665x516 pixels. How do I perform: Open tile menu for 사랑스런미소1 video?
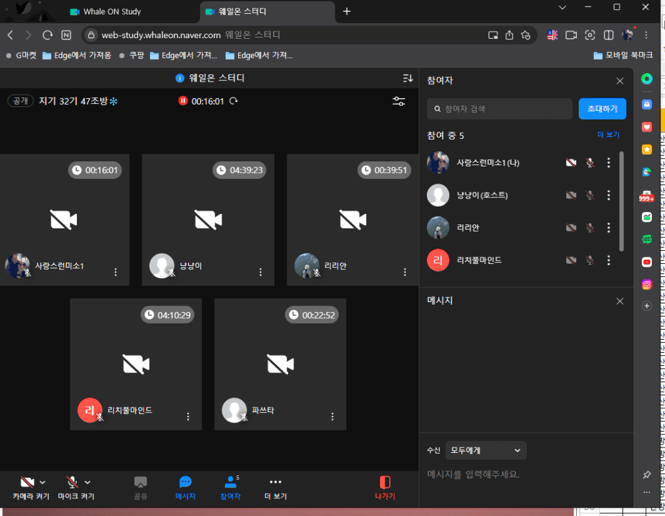pyautogui.click(x=116, y=272)
